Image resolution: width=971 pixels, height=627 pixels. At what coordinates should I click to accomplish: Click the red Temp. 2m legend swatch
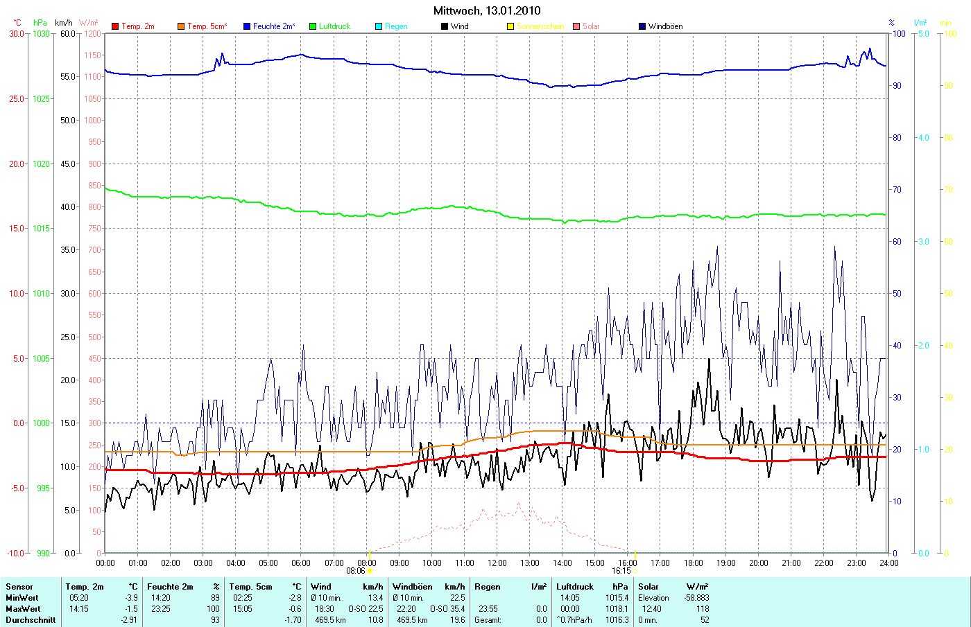point(115,26)
